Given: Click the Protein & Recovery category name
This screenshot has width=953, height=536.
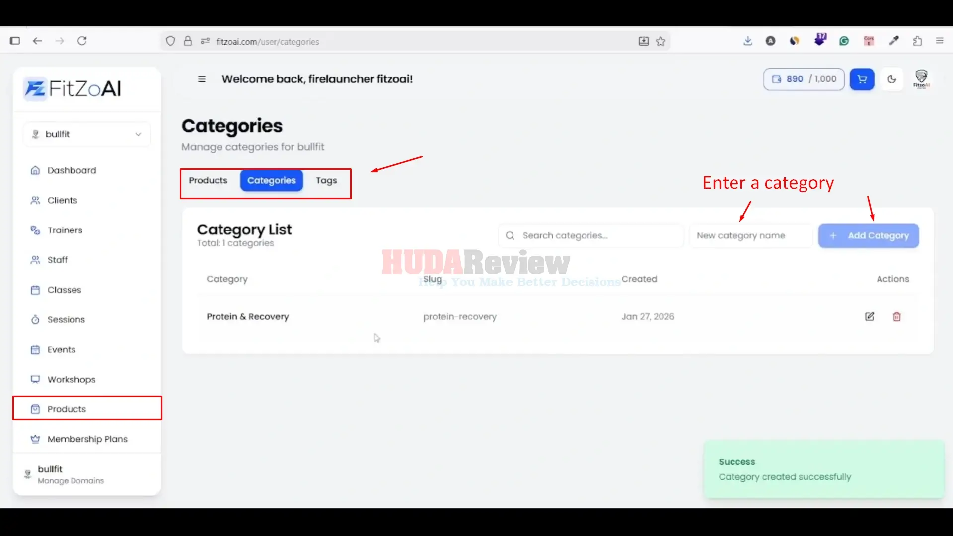Looking at the screenshot, I should coord(248,316).
